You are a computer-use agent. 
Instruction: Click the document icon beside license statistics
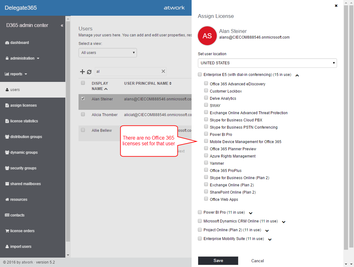click(7, 121)
